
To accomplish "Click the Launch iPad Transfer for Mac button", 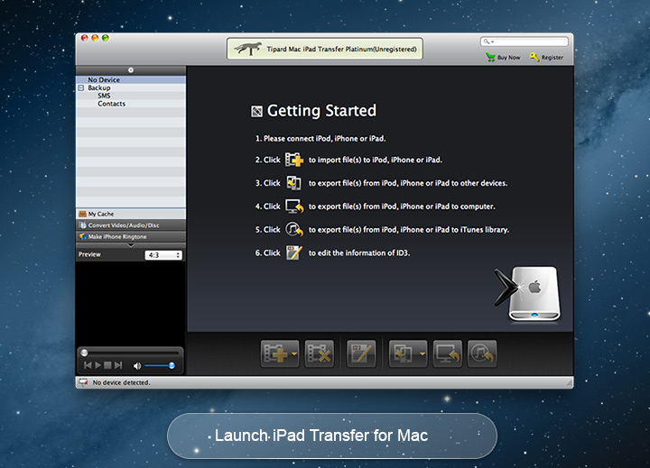I will click(331, 436).
